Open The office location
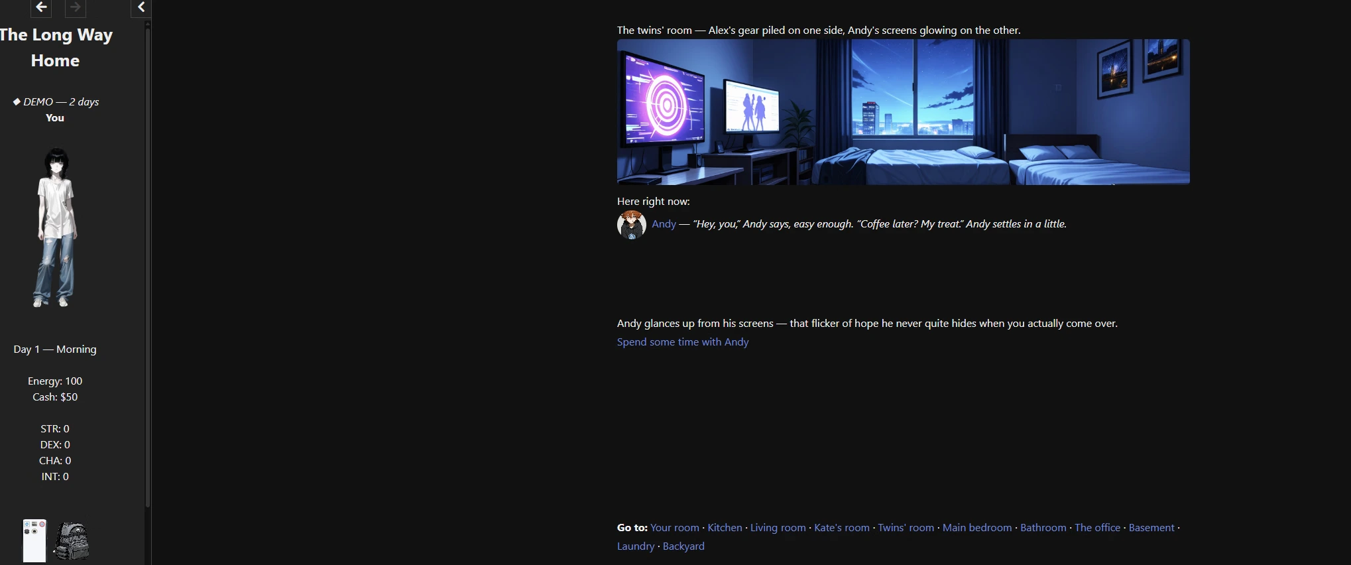 1098,528
